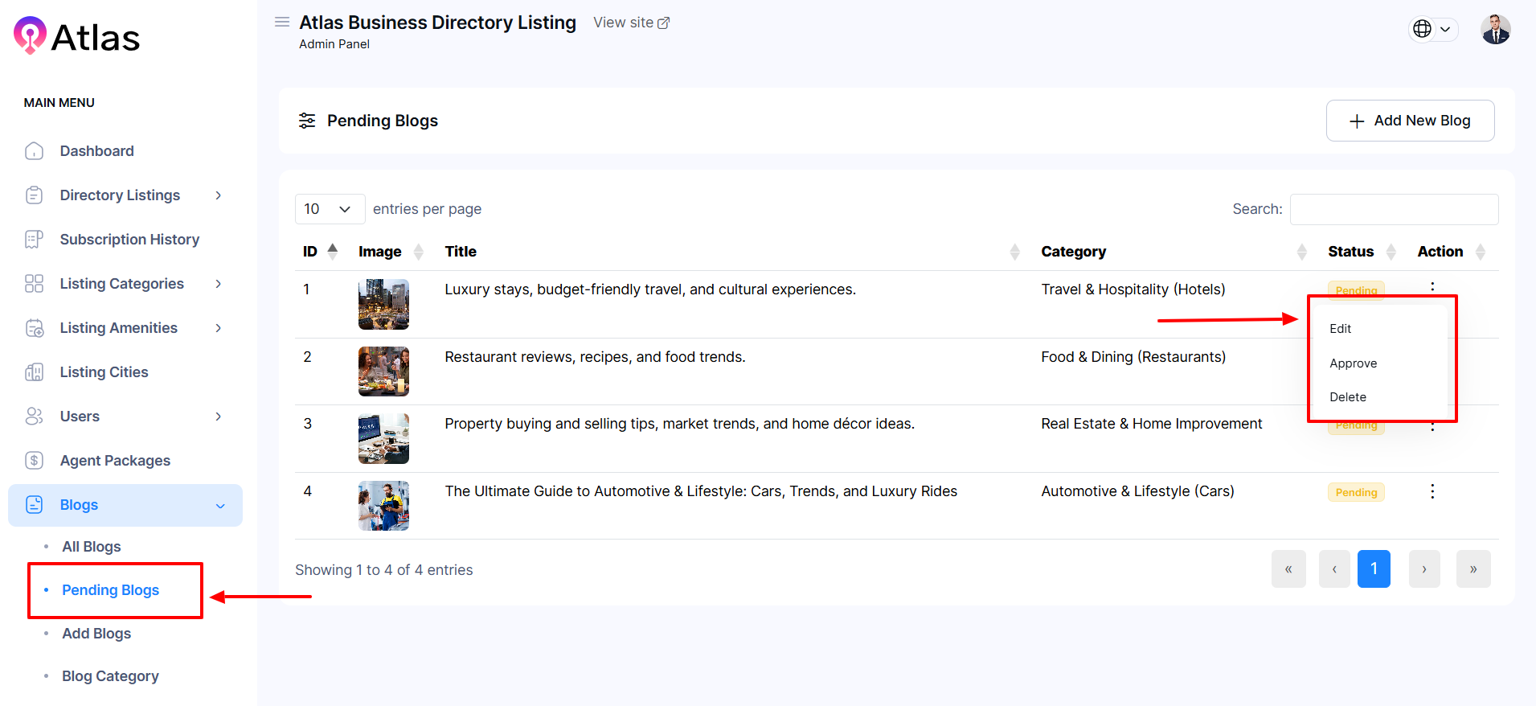Click the Subscription History sidebar icon

(x=34, y=240)
